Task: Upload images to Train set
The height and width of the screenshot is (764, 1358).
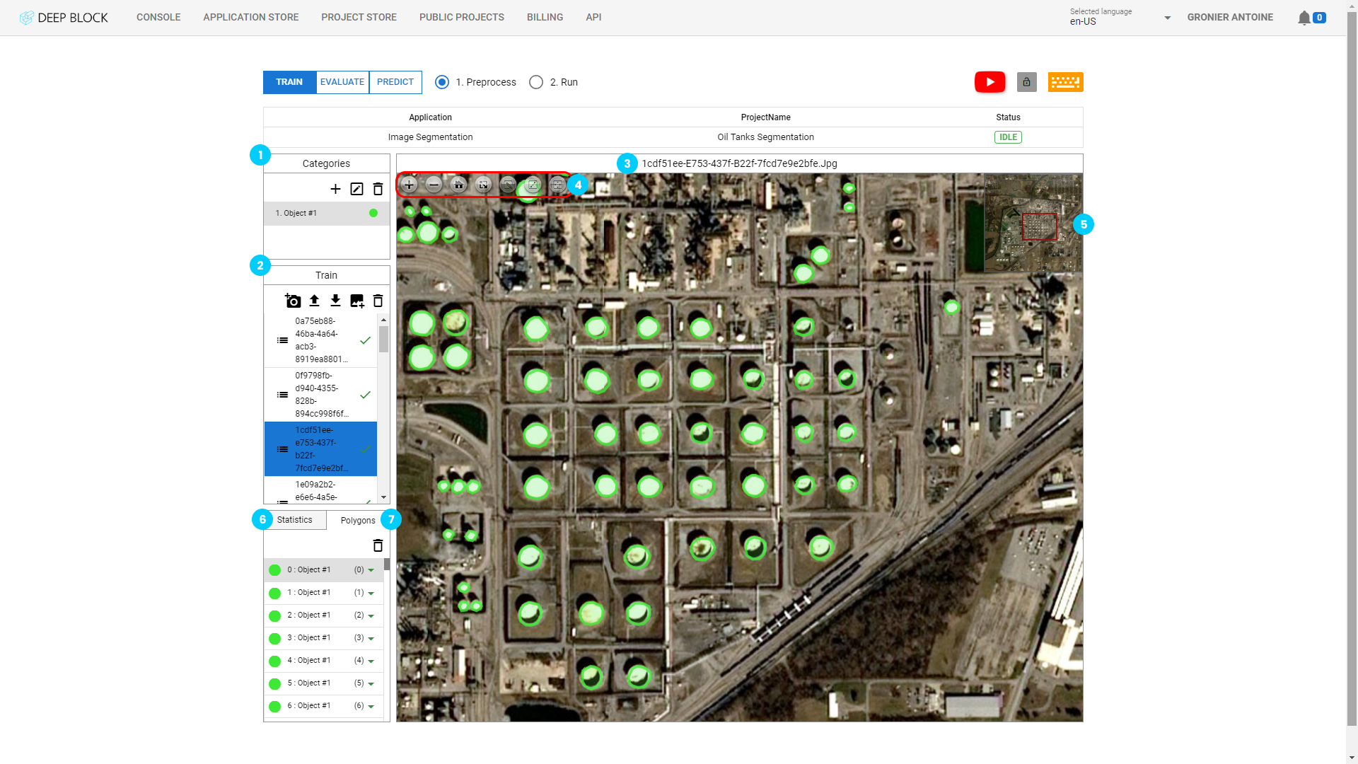Action: click(315, 301)
